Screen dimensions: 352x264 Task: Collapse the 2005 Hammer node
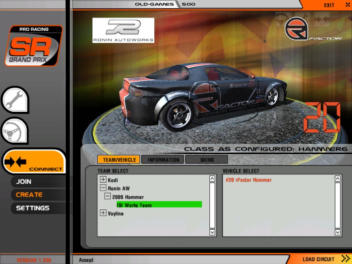pos(108,196)
